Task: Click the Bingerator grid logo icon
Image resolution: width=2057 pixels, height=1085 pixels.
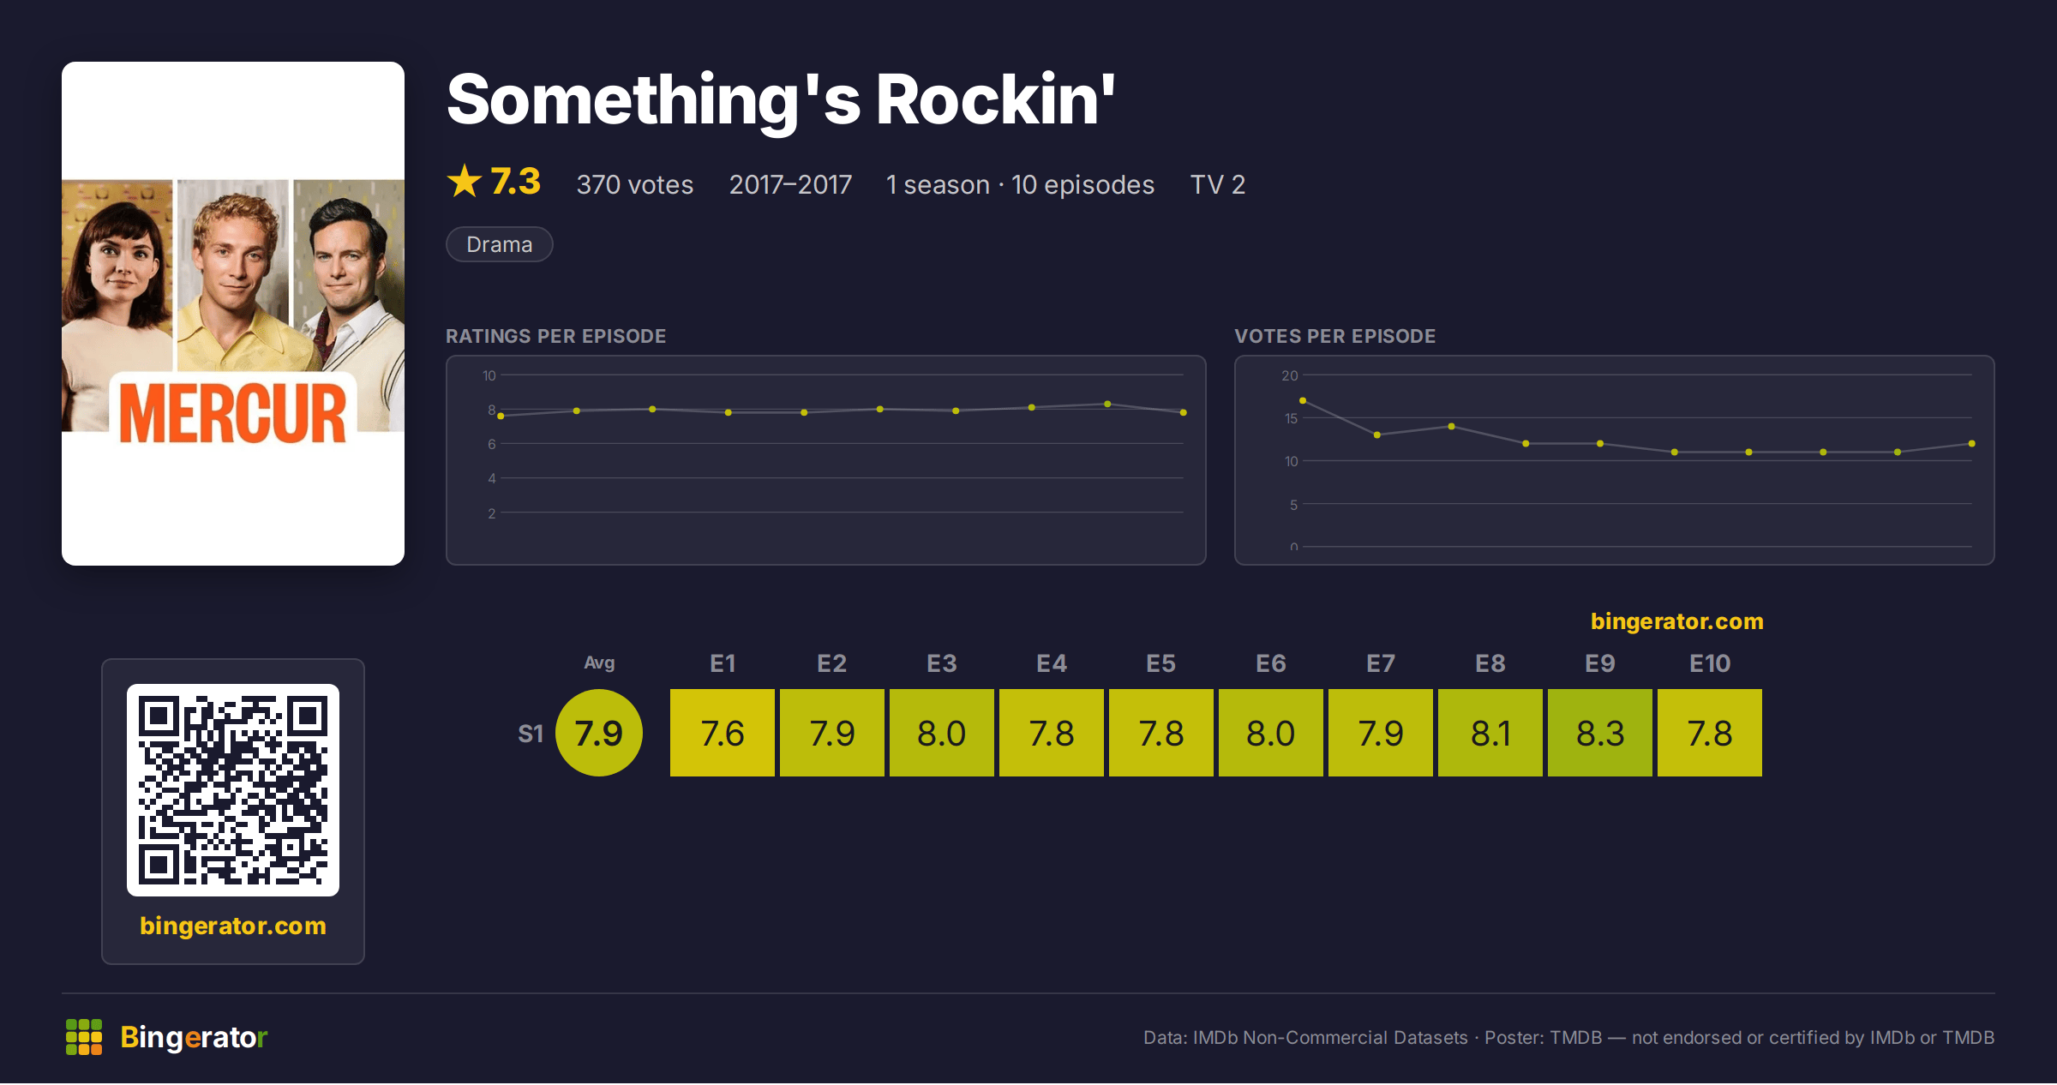Action: click(84, 1037)
